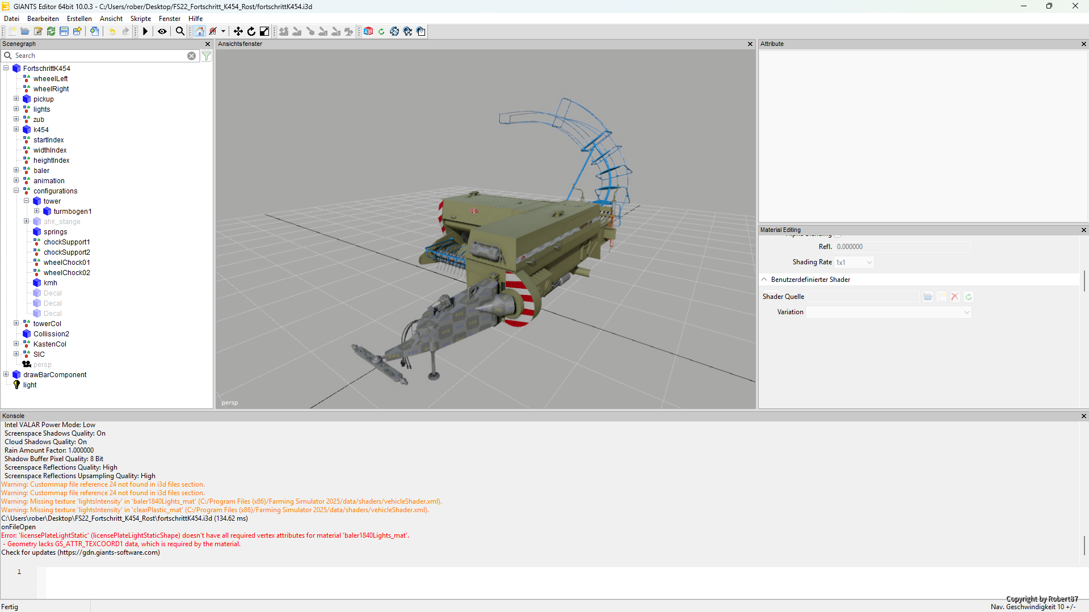Open the Bearbeiten menu
The height and width of the screenshot is (612, 1089).
(43, 19)
